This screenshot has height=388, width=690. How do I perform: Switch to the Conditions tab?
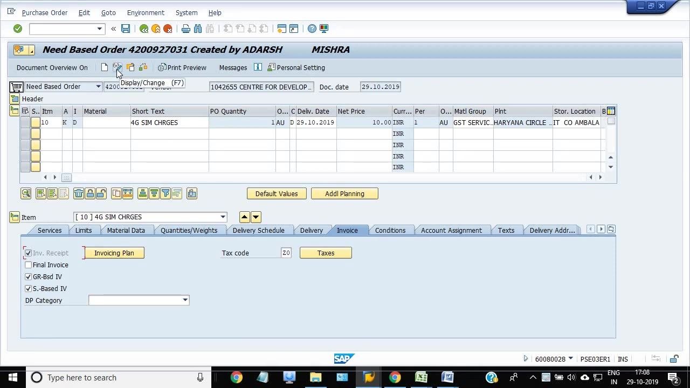coord(390,230)
